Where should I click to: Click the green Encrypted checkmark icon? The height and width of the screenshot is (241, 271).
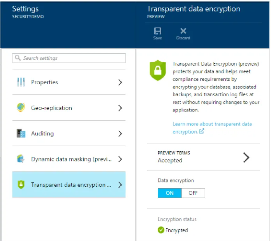click(x=161, y=230)
